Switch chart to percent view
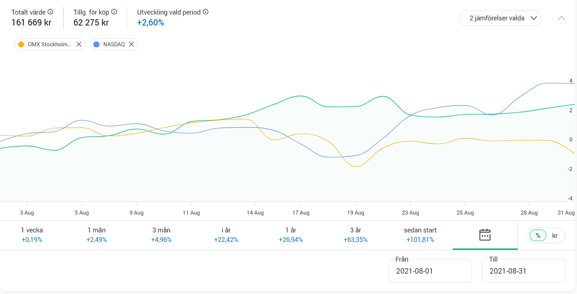This screenshot has width=577, height=294. pos(538,236)
